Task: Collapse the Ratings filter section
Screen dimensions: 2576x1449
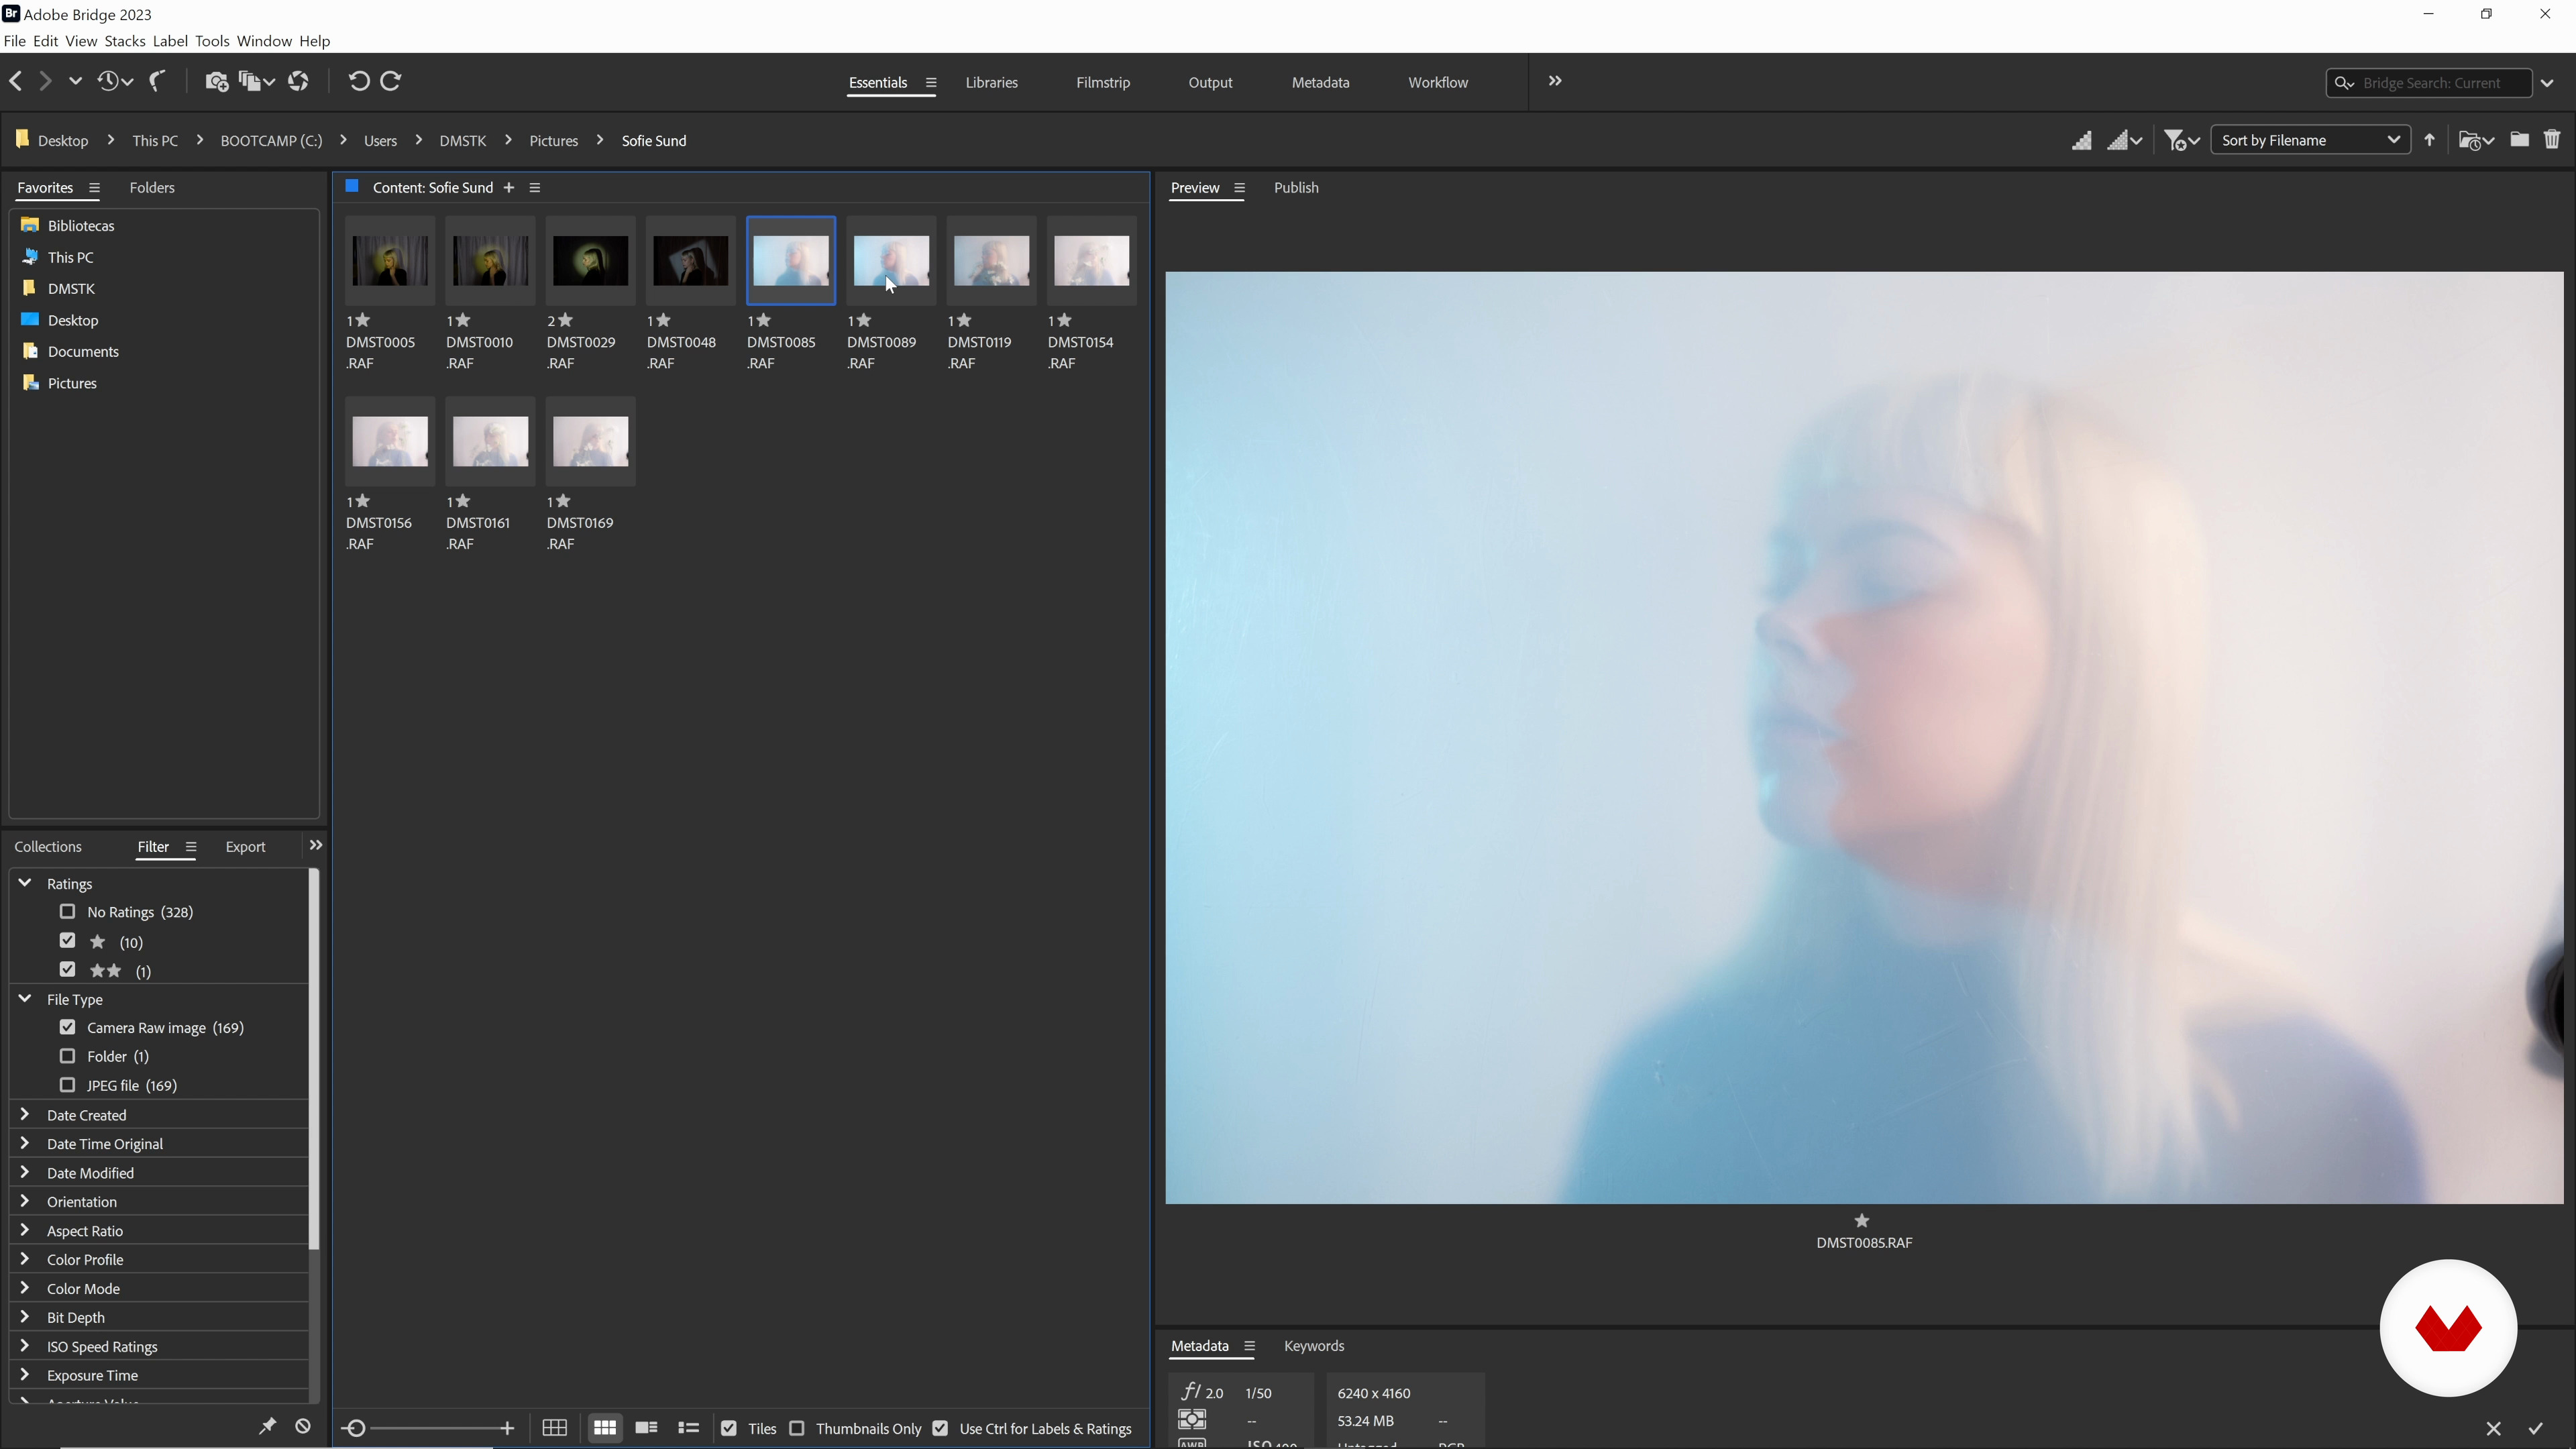Action: pyautogui.click(x=25, y=883)
